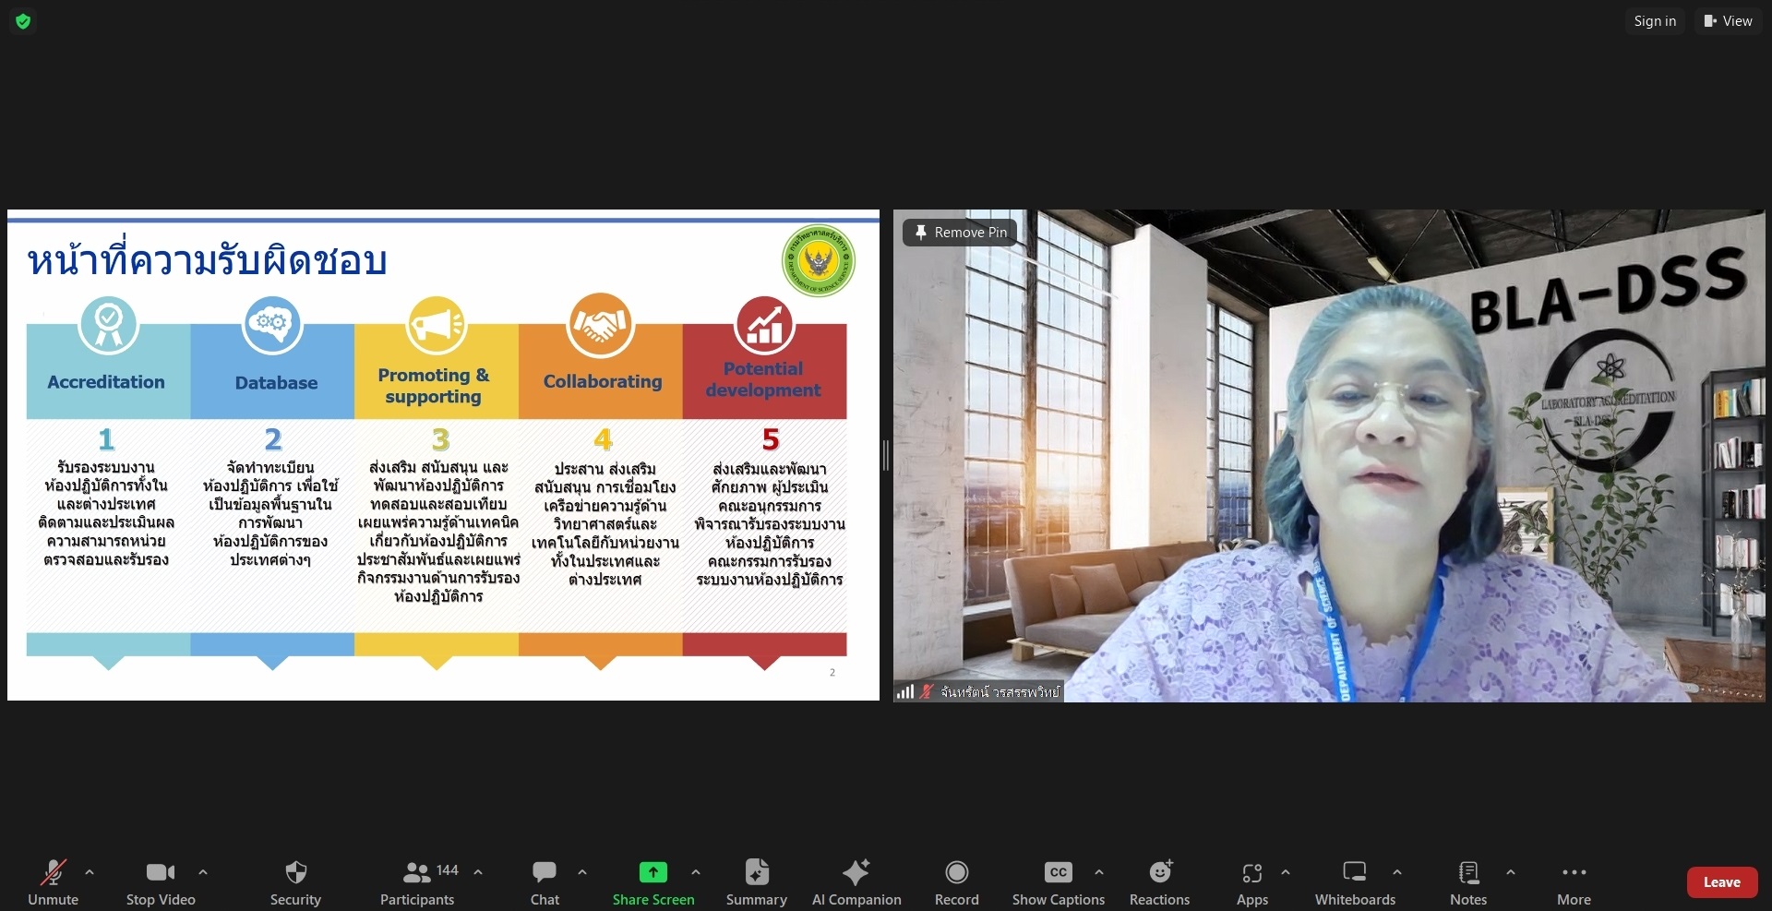The image size is (1772, 911).
Task: Click the 'Accreditation' heading on slide
Action: (x=106, y=382)
